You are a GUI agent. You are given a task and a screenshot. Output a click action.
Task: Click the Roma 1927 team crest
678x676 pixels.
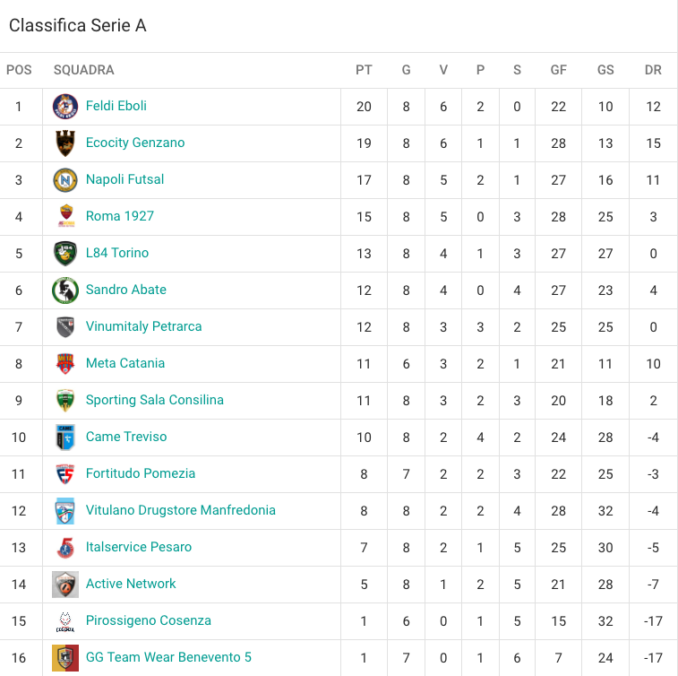pos(65,216)
